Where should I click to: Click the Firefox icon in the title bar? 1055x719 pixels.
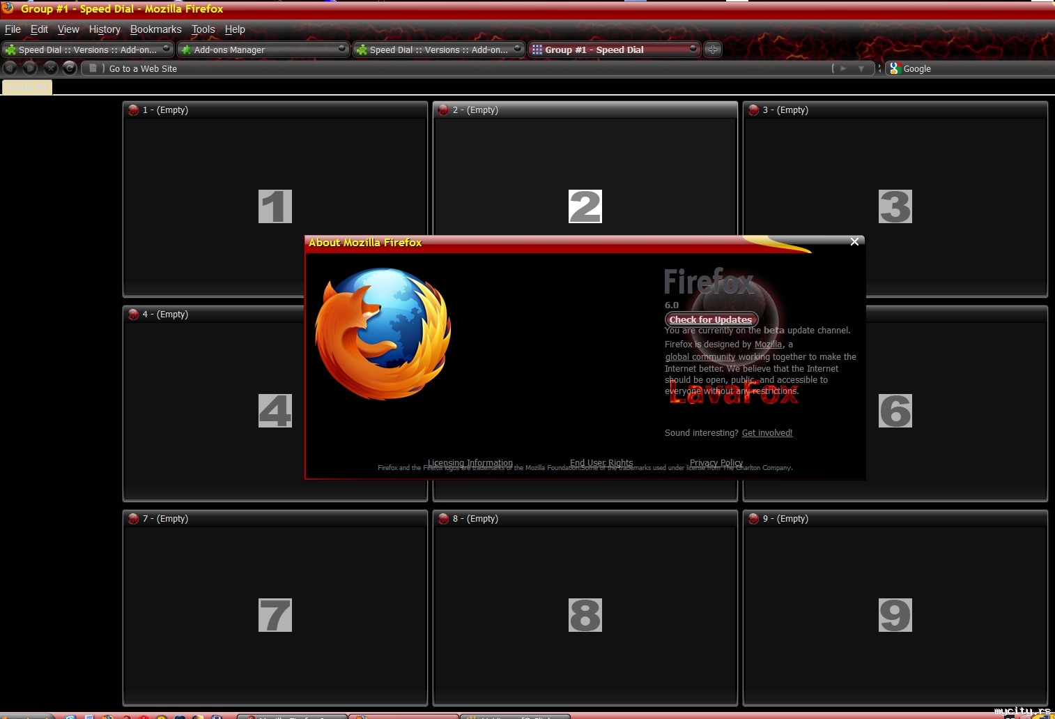8,8
